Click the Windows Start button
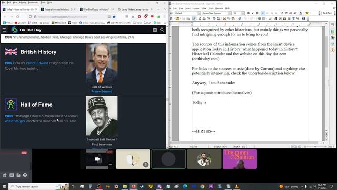The height and width of the screenshot is (190, 337). coord(4,186)
